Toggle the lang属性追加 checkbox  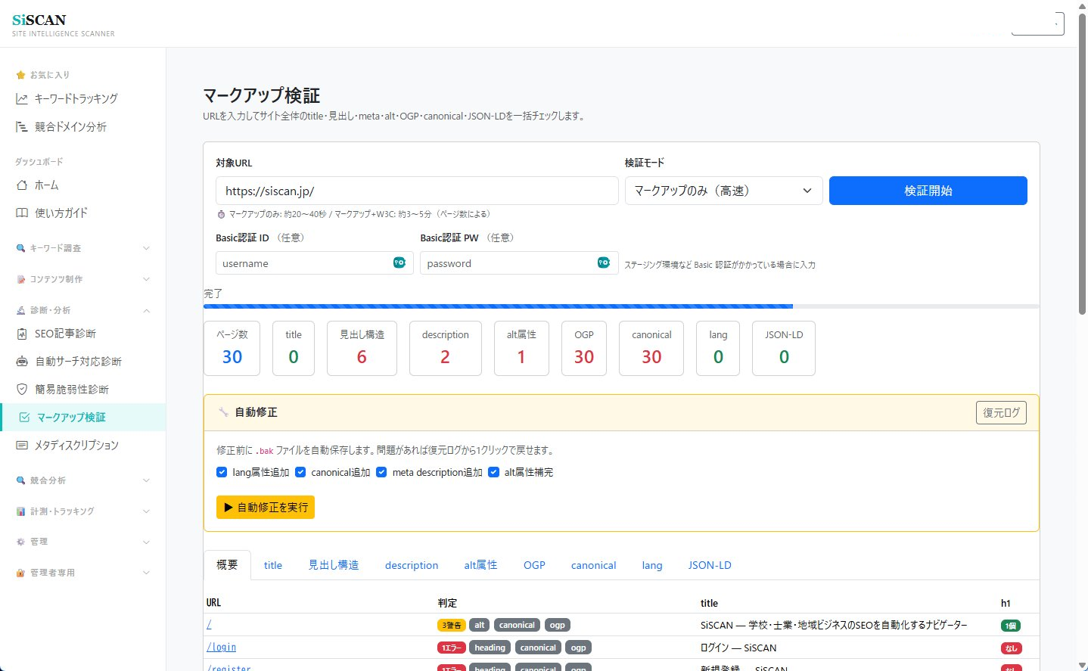(x=222, y=472)
